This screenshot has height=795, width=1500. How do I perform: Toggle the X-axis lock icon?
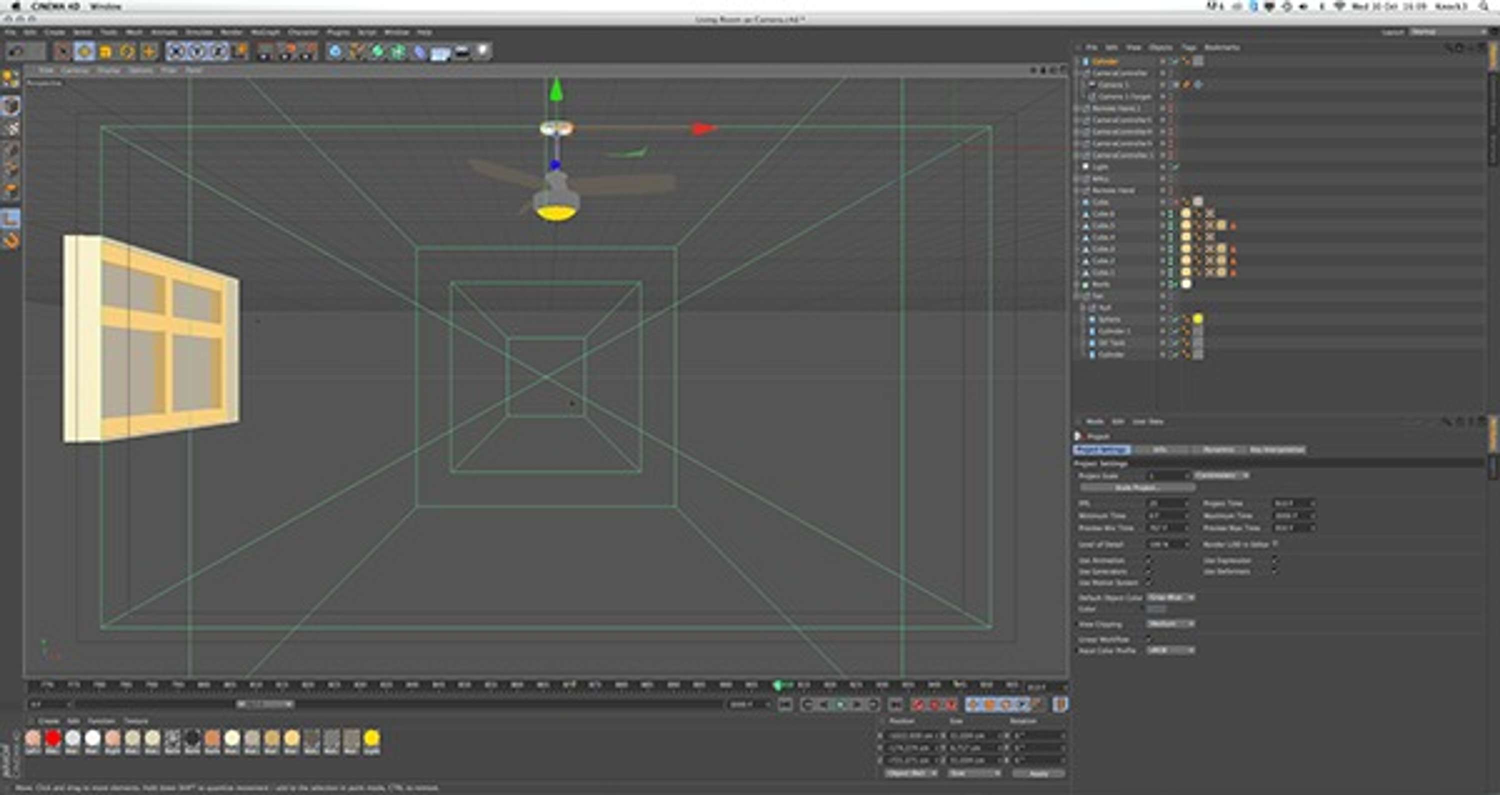176,52
